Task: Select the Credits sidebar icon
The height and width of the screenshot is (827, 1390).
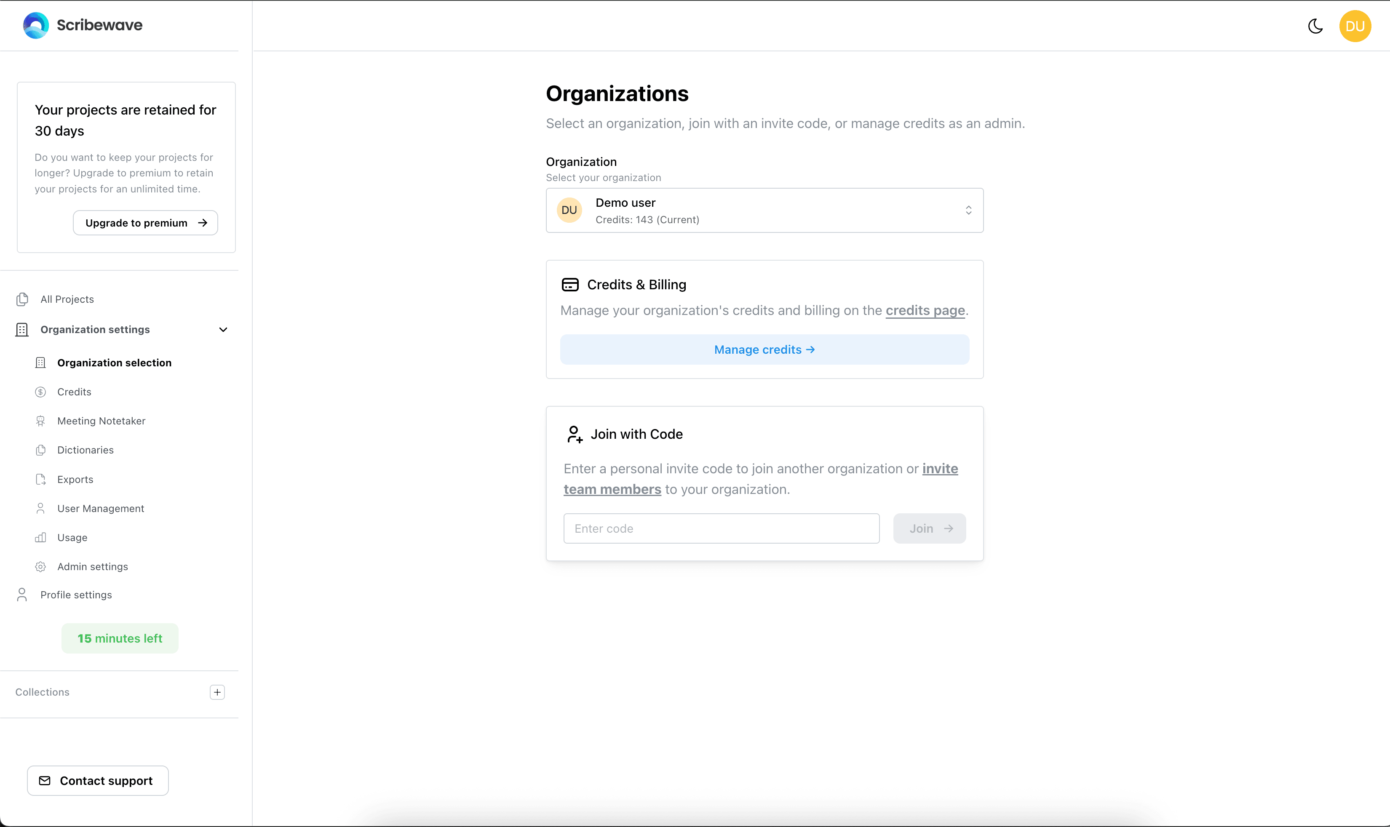Action: (x=41, y=392)
